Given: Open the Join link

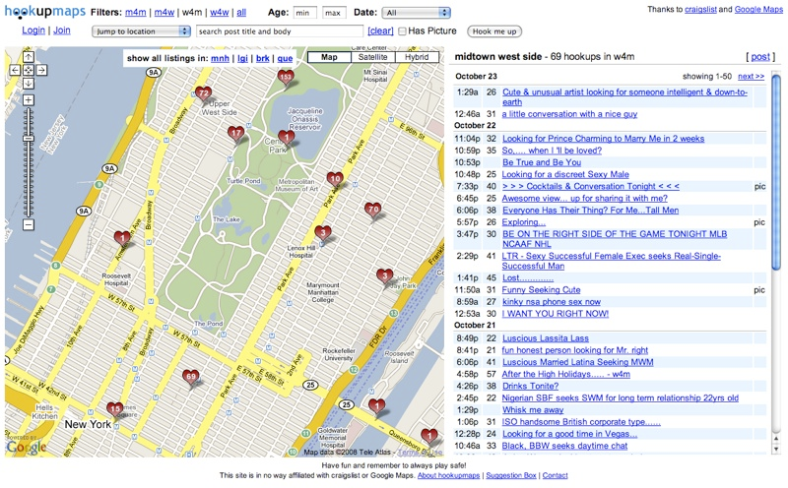Looking at the screenshot, I should pyautogui.click(x=62, y=30).
